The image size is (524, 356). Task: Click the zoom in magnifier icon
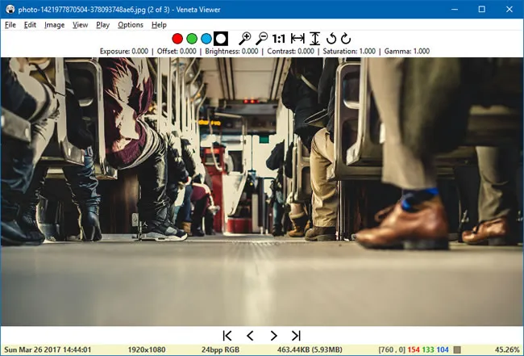[244, 39]
